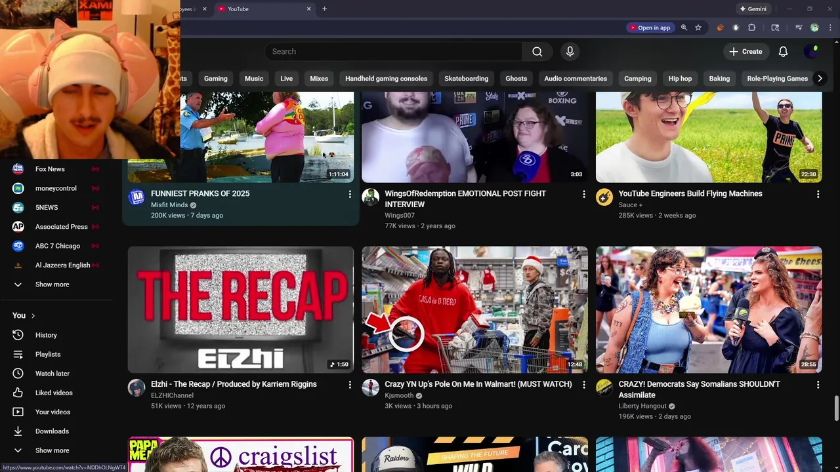The height and width of the screenshot is (472, 840).
Task: Open browser Extensions puzzle icon
Action: coord(752,28)
